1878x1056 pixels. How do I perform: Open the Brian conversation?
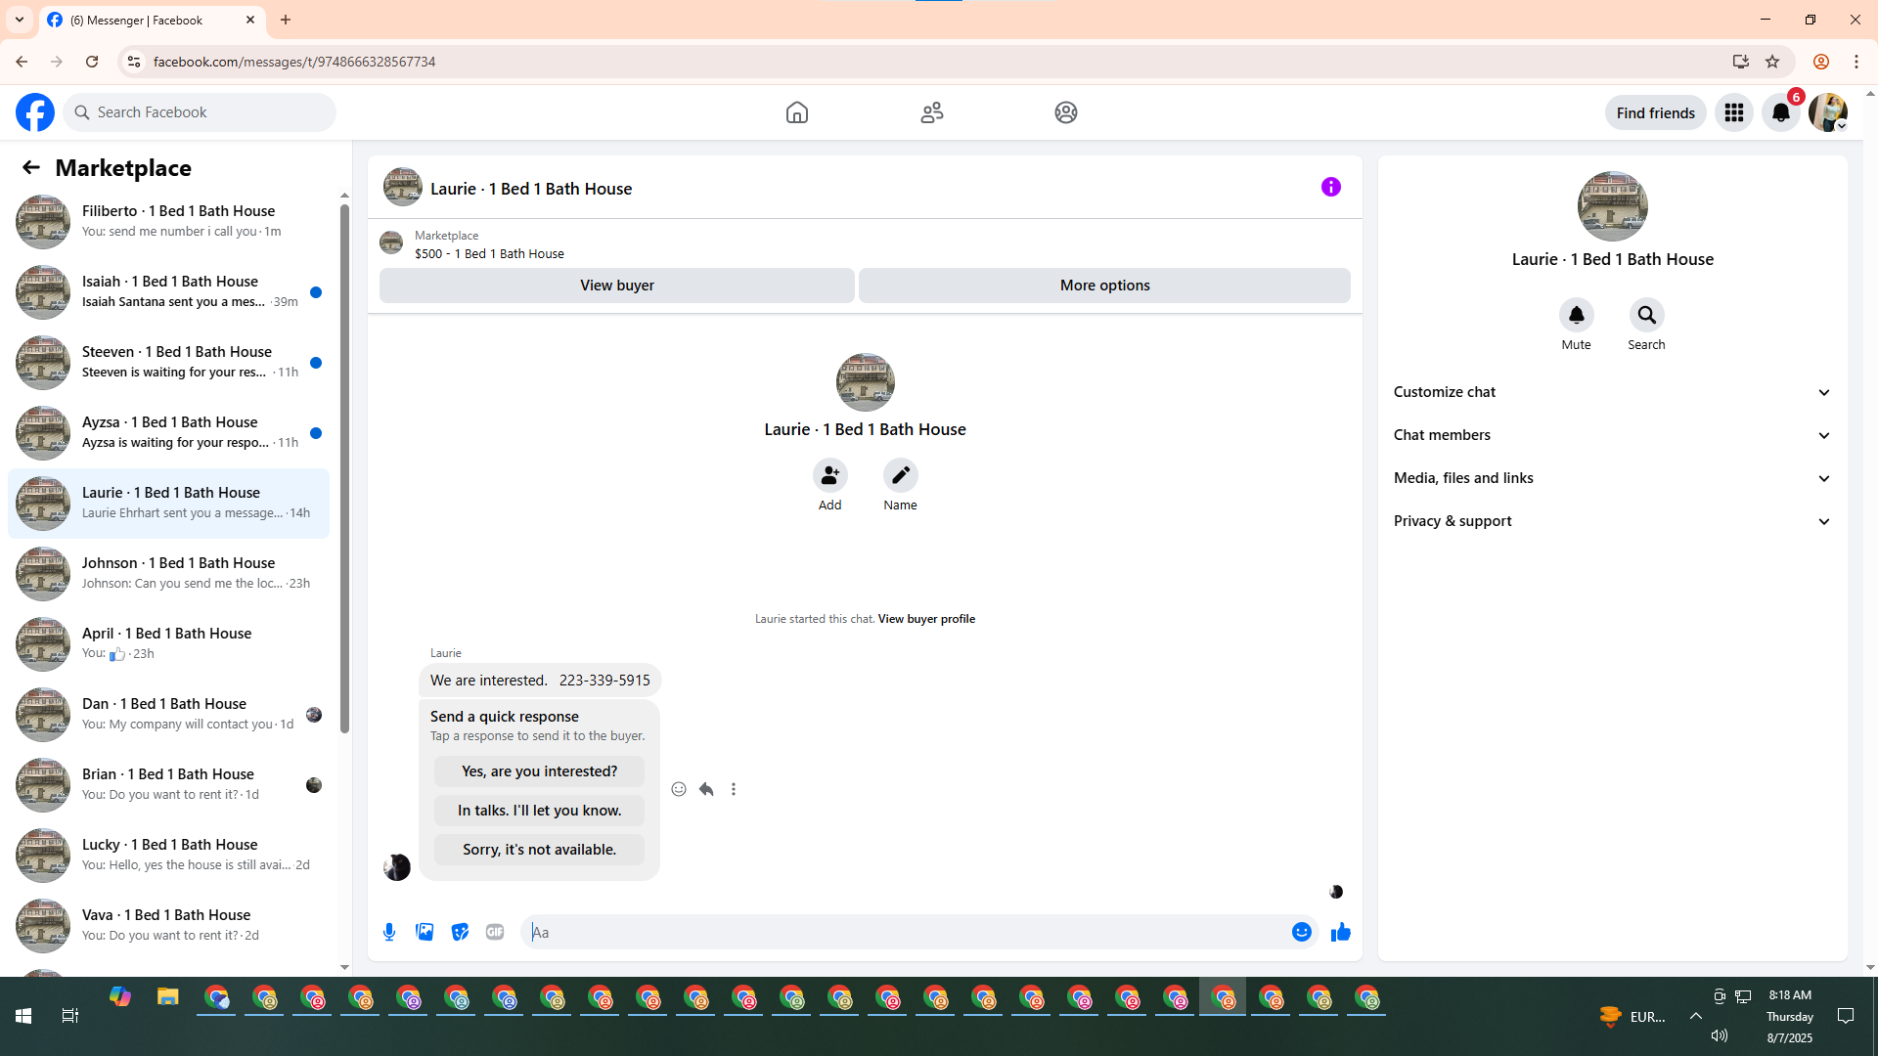168,784
